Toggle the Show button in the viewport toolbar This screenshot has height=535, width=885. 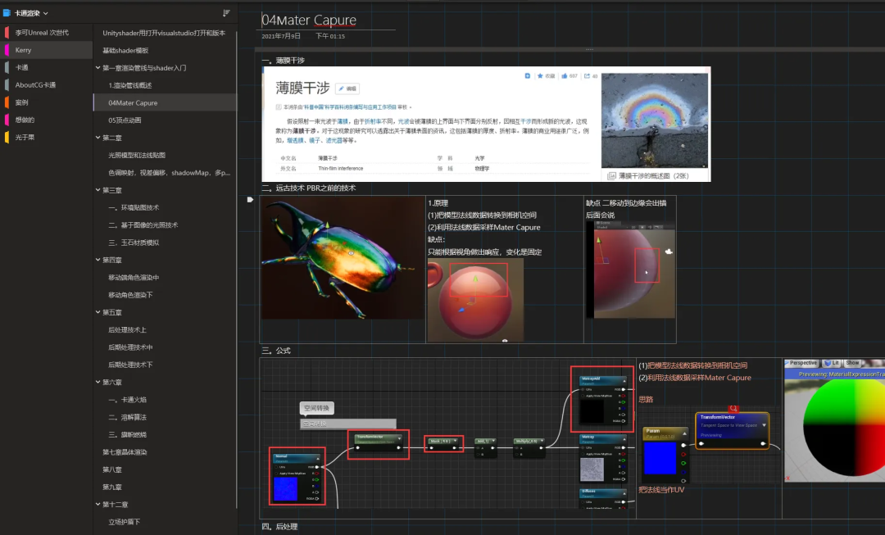(x=852, y=363)
